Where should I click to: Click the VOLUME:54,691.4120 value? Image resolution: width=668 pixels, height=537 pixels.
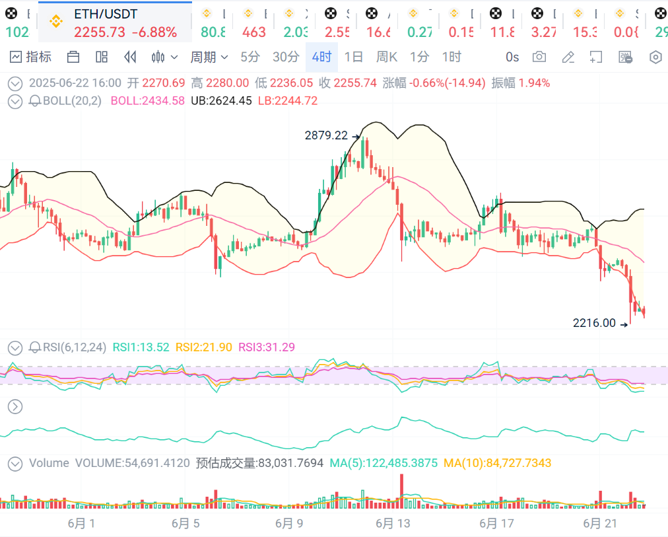click(133, 463)
